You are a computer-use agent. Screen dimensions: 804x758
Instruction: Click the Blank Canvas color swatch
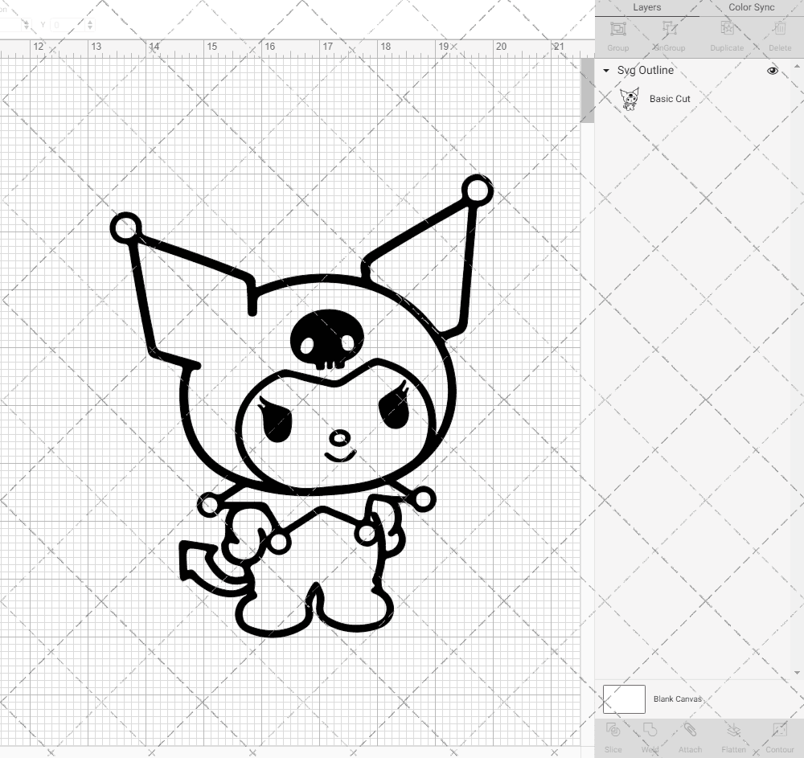[x=624, y=699]
